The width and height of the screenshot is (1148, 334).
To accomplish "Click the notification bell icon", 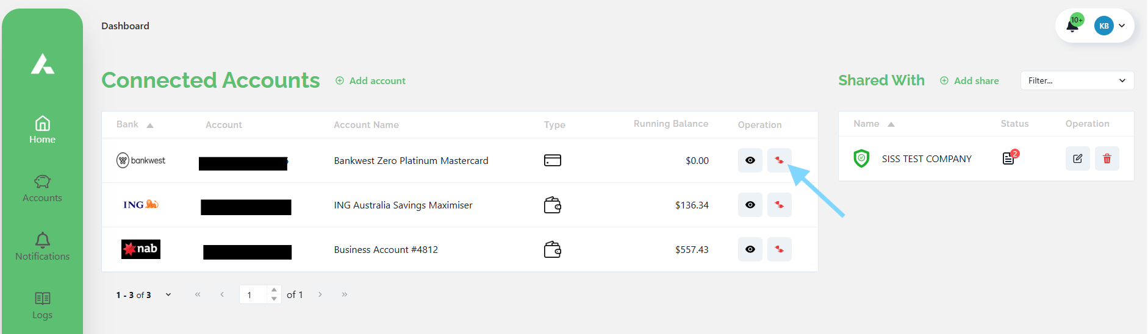I will click(x=1072, y=26).
